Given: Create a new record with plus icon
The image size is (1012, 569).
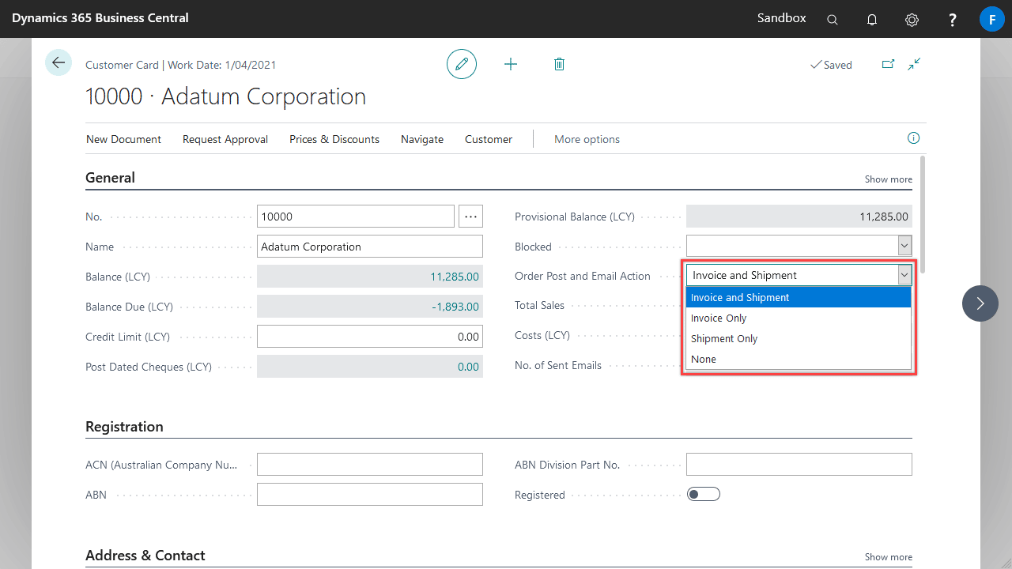Looking at the screenshot, I should [511, 64].
